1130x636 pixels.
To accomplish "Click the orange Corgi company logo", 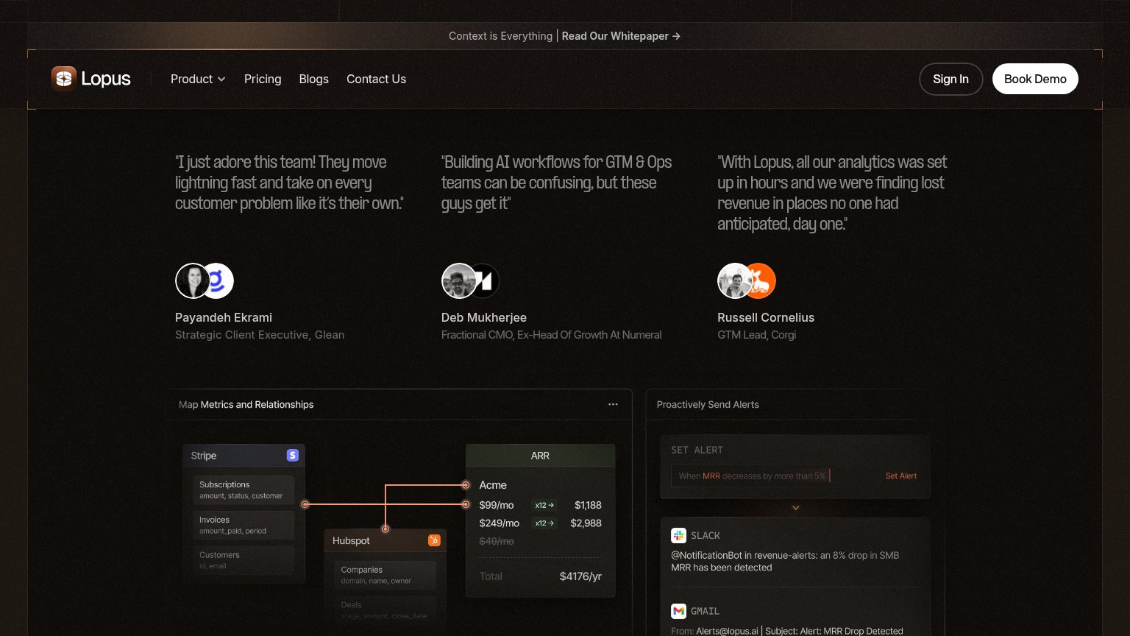I will click(761, 280).
